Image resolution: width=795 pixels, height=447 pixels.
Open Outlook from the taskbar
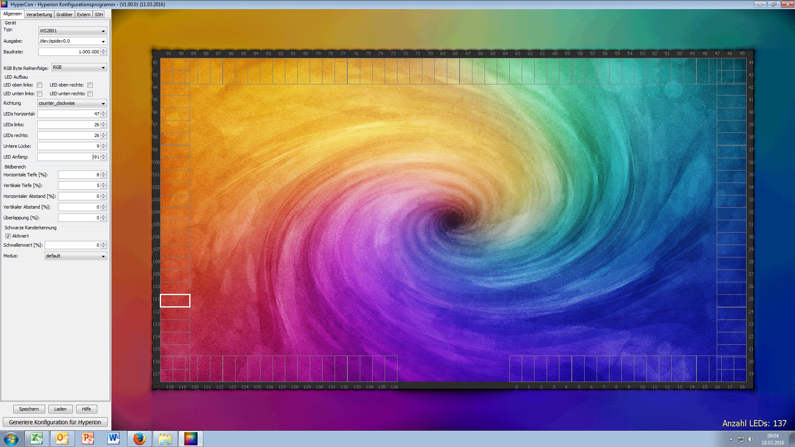62,439
